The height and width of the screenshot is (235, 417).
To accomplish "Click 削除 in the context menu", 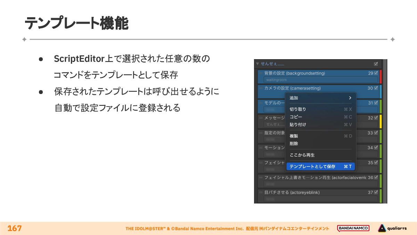I will 294,143.
